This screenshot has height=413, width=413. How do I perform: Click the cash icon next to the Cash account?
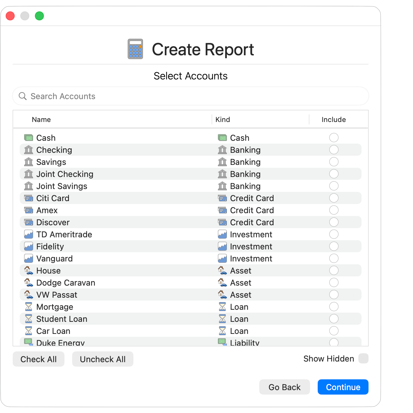[x=28, y=138]
